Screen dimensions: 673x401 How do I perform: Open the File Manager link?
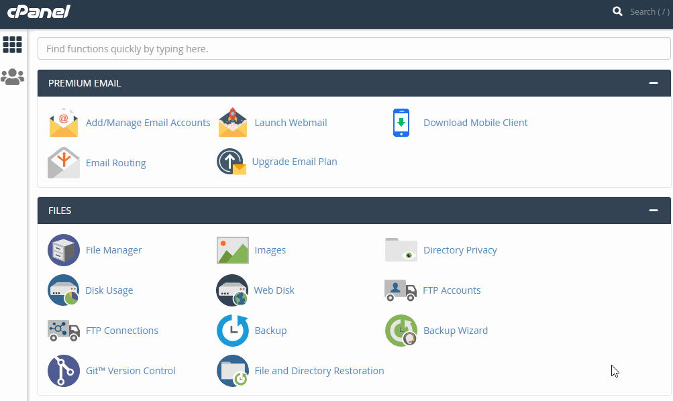(x=114, y=250)
